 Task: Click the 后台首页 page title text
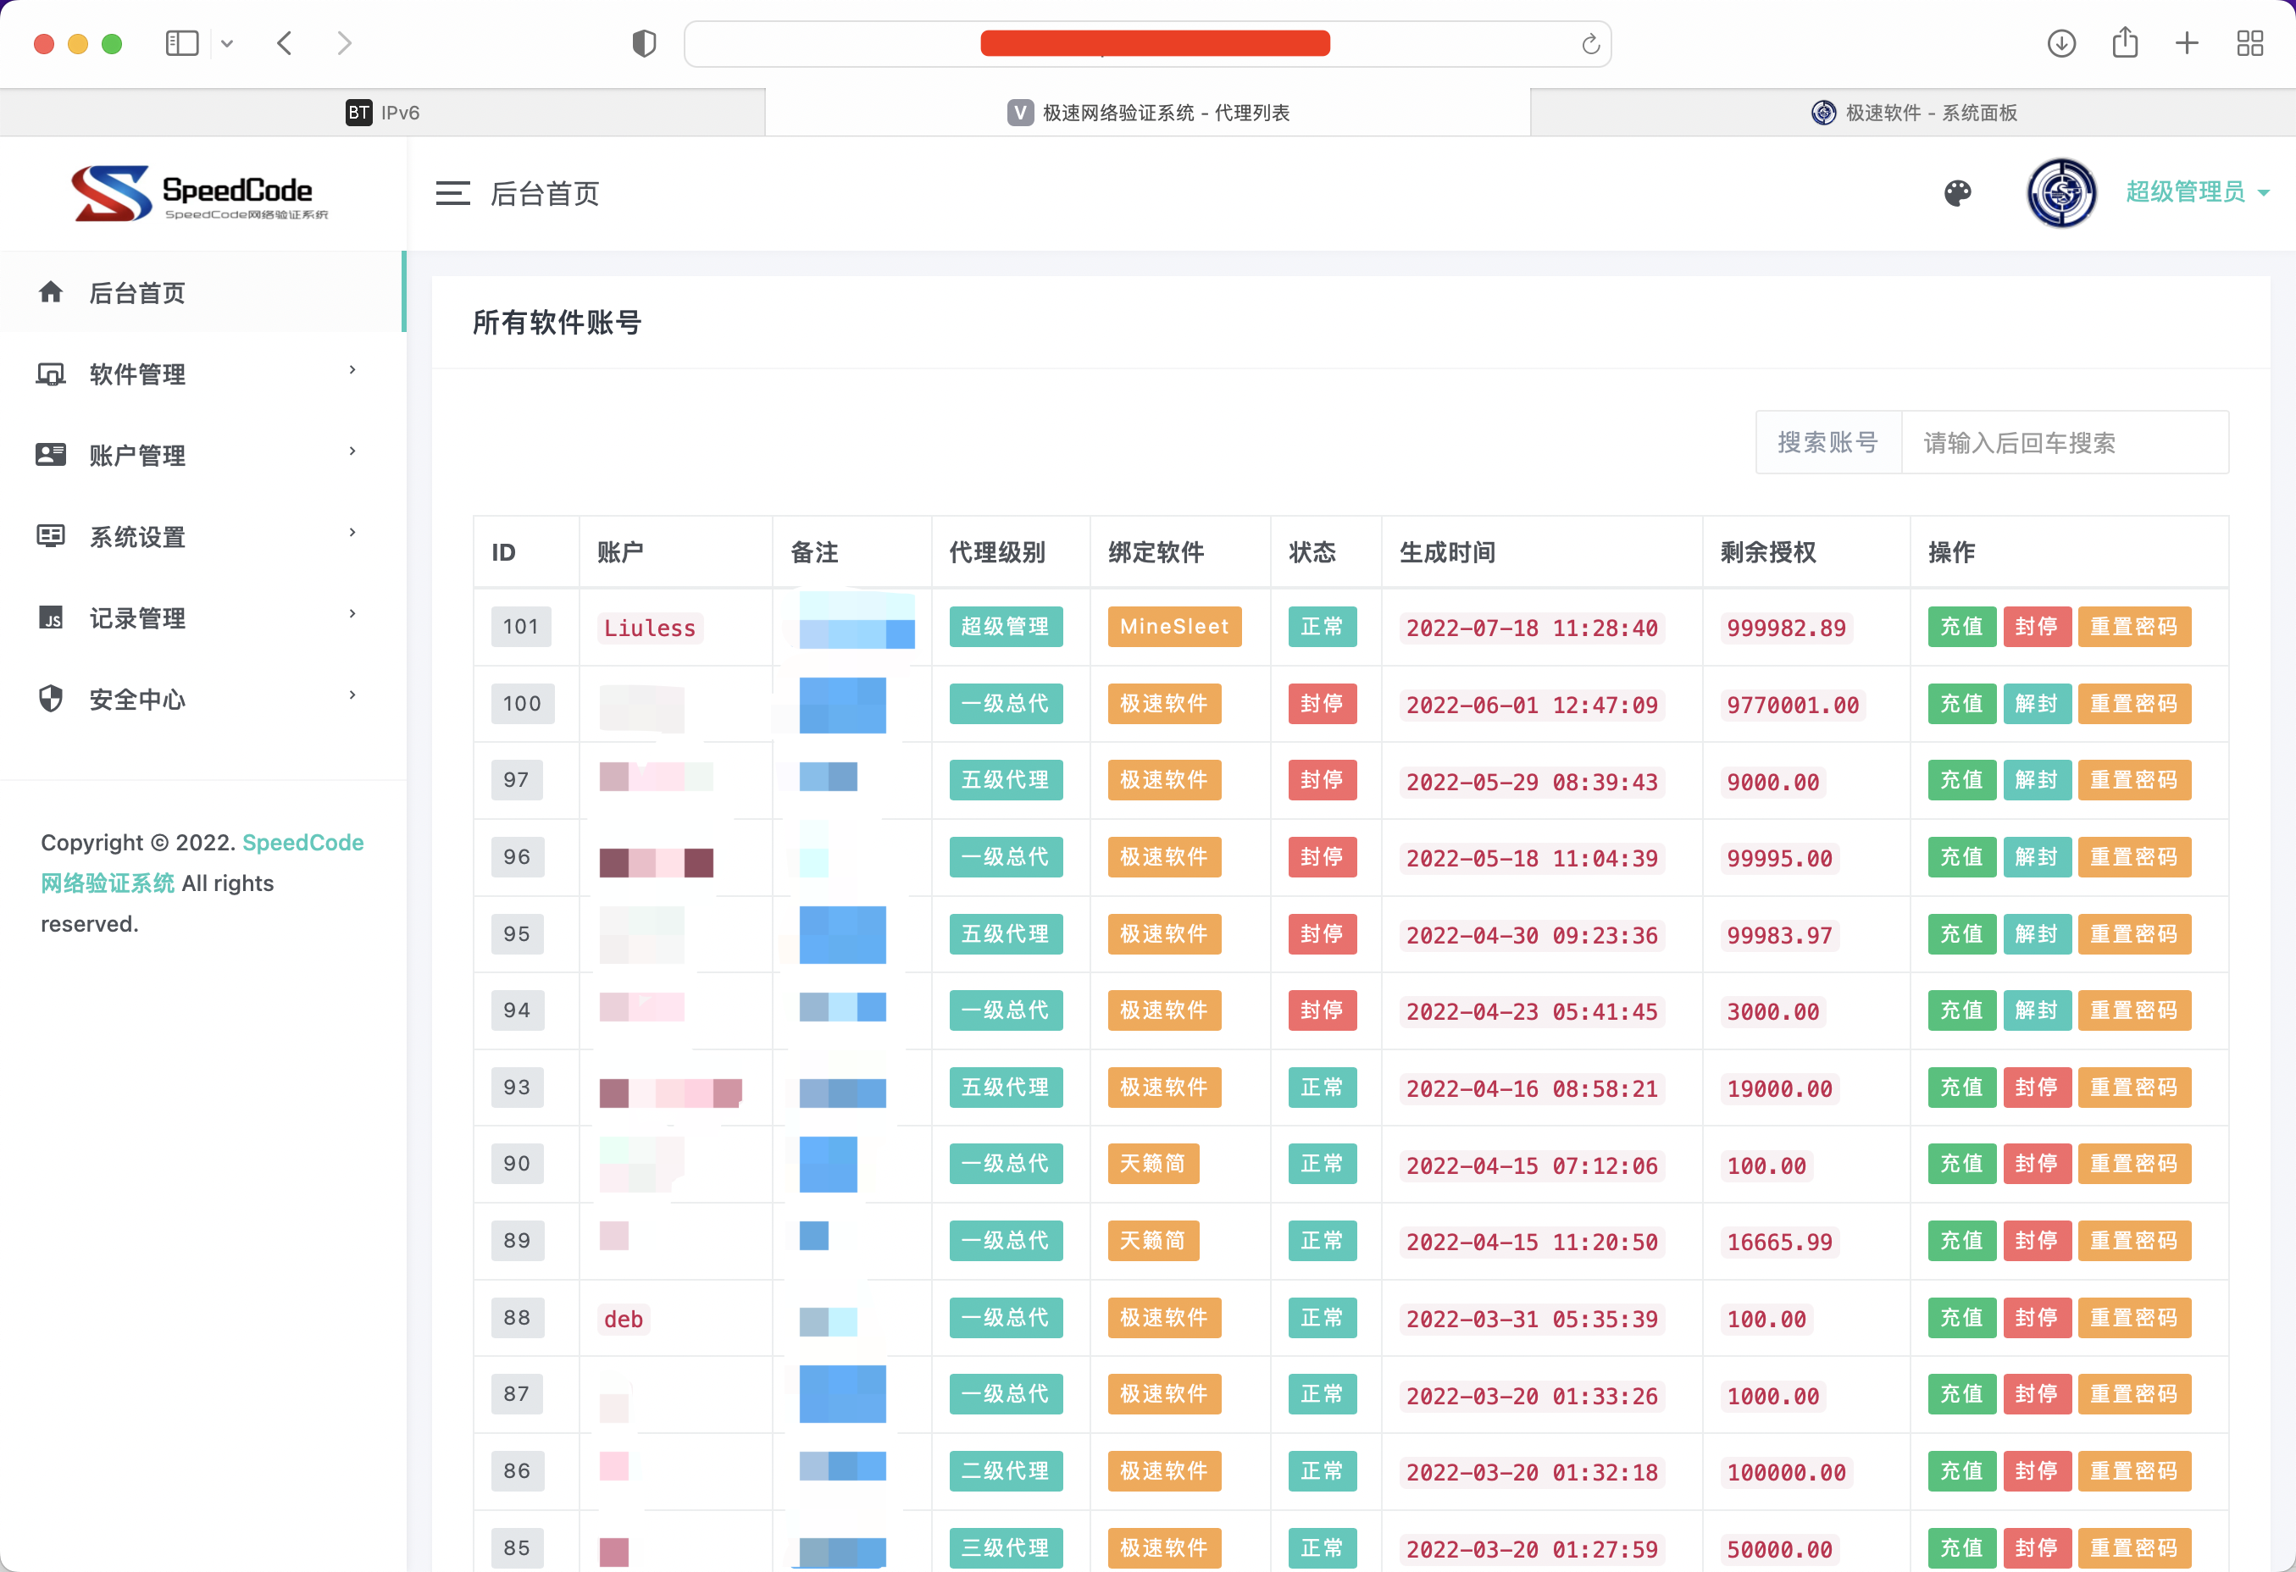coord(545,194)
